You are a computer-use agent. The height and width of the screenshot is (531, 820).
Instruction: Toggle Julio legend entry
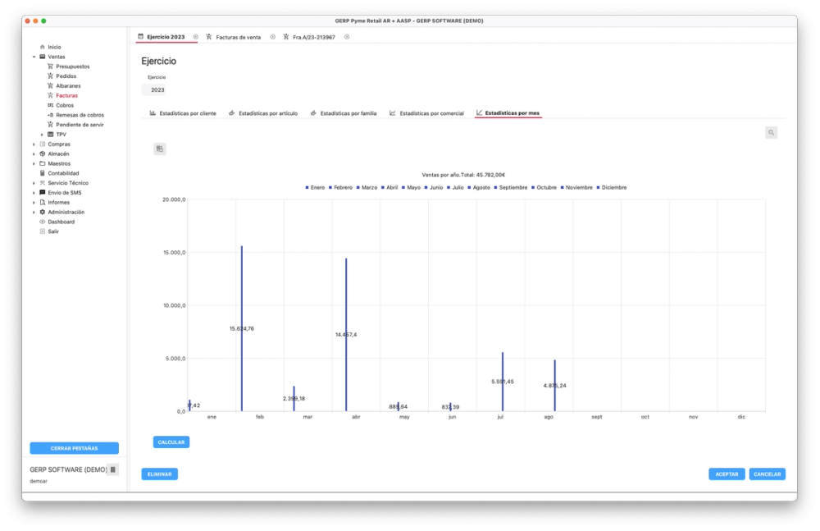click(x=455, y=187)
